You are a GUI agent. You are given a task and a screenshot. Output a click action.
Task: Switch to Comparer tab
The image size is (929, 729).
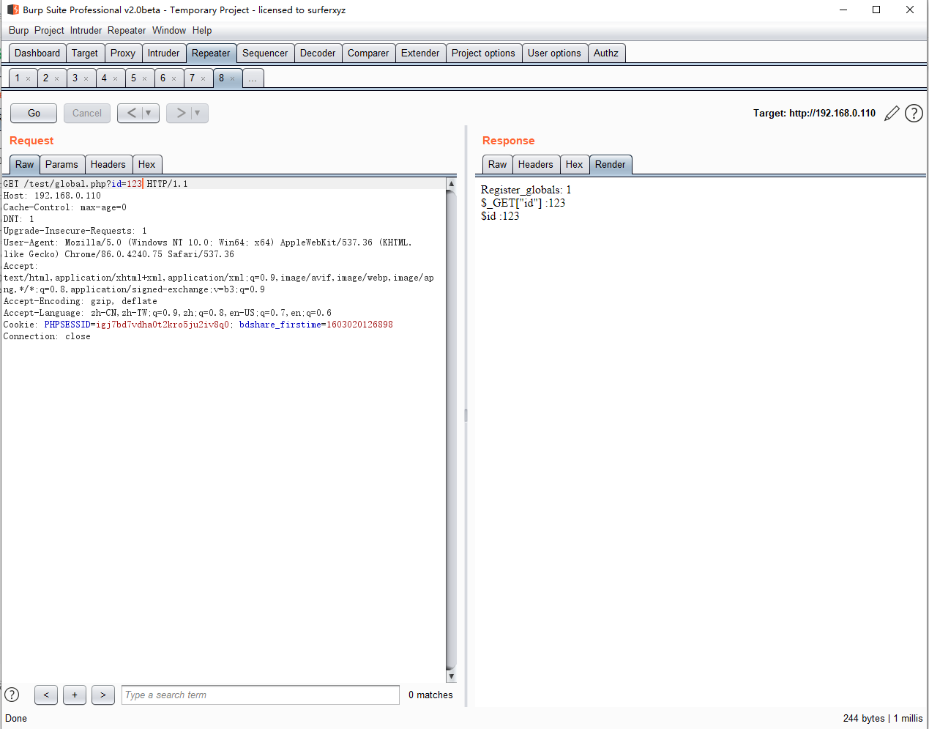(368, 53)
